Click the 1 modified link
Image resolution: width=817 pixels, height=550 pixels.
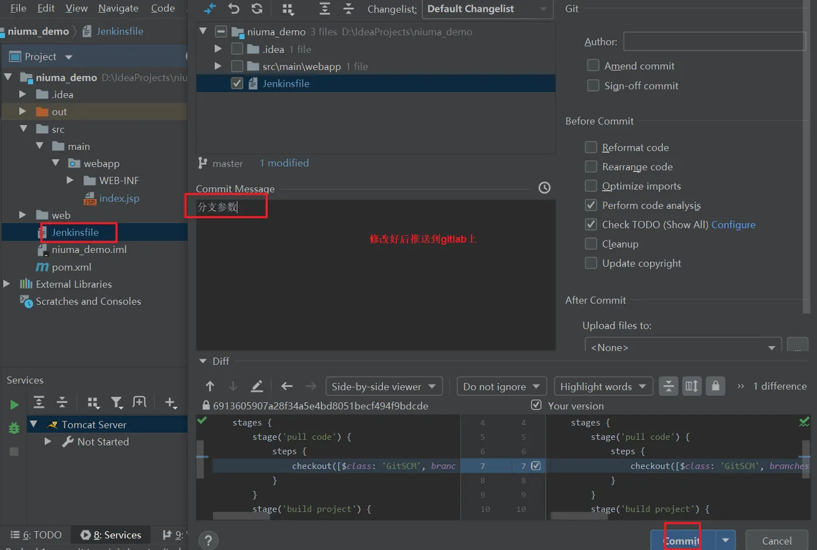coord(284,163)
